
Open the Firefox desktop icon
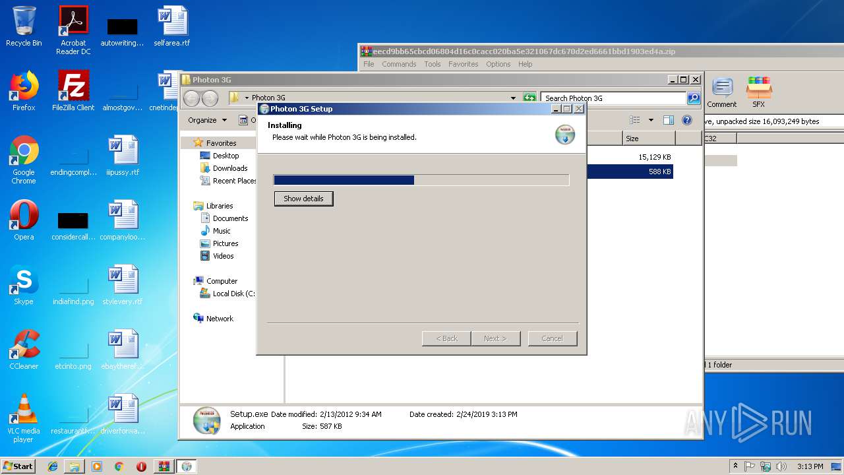tap(24, 91)
